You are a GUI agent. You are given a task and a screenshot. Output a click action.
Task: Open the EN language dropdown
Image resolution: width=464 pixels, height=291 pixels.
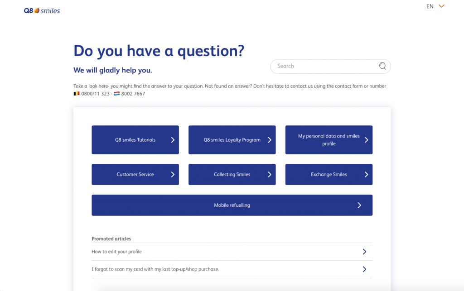point(435,6)
